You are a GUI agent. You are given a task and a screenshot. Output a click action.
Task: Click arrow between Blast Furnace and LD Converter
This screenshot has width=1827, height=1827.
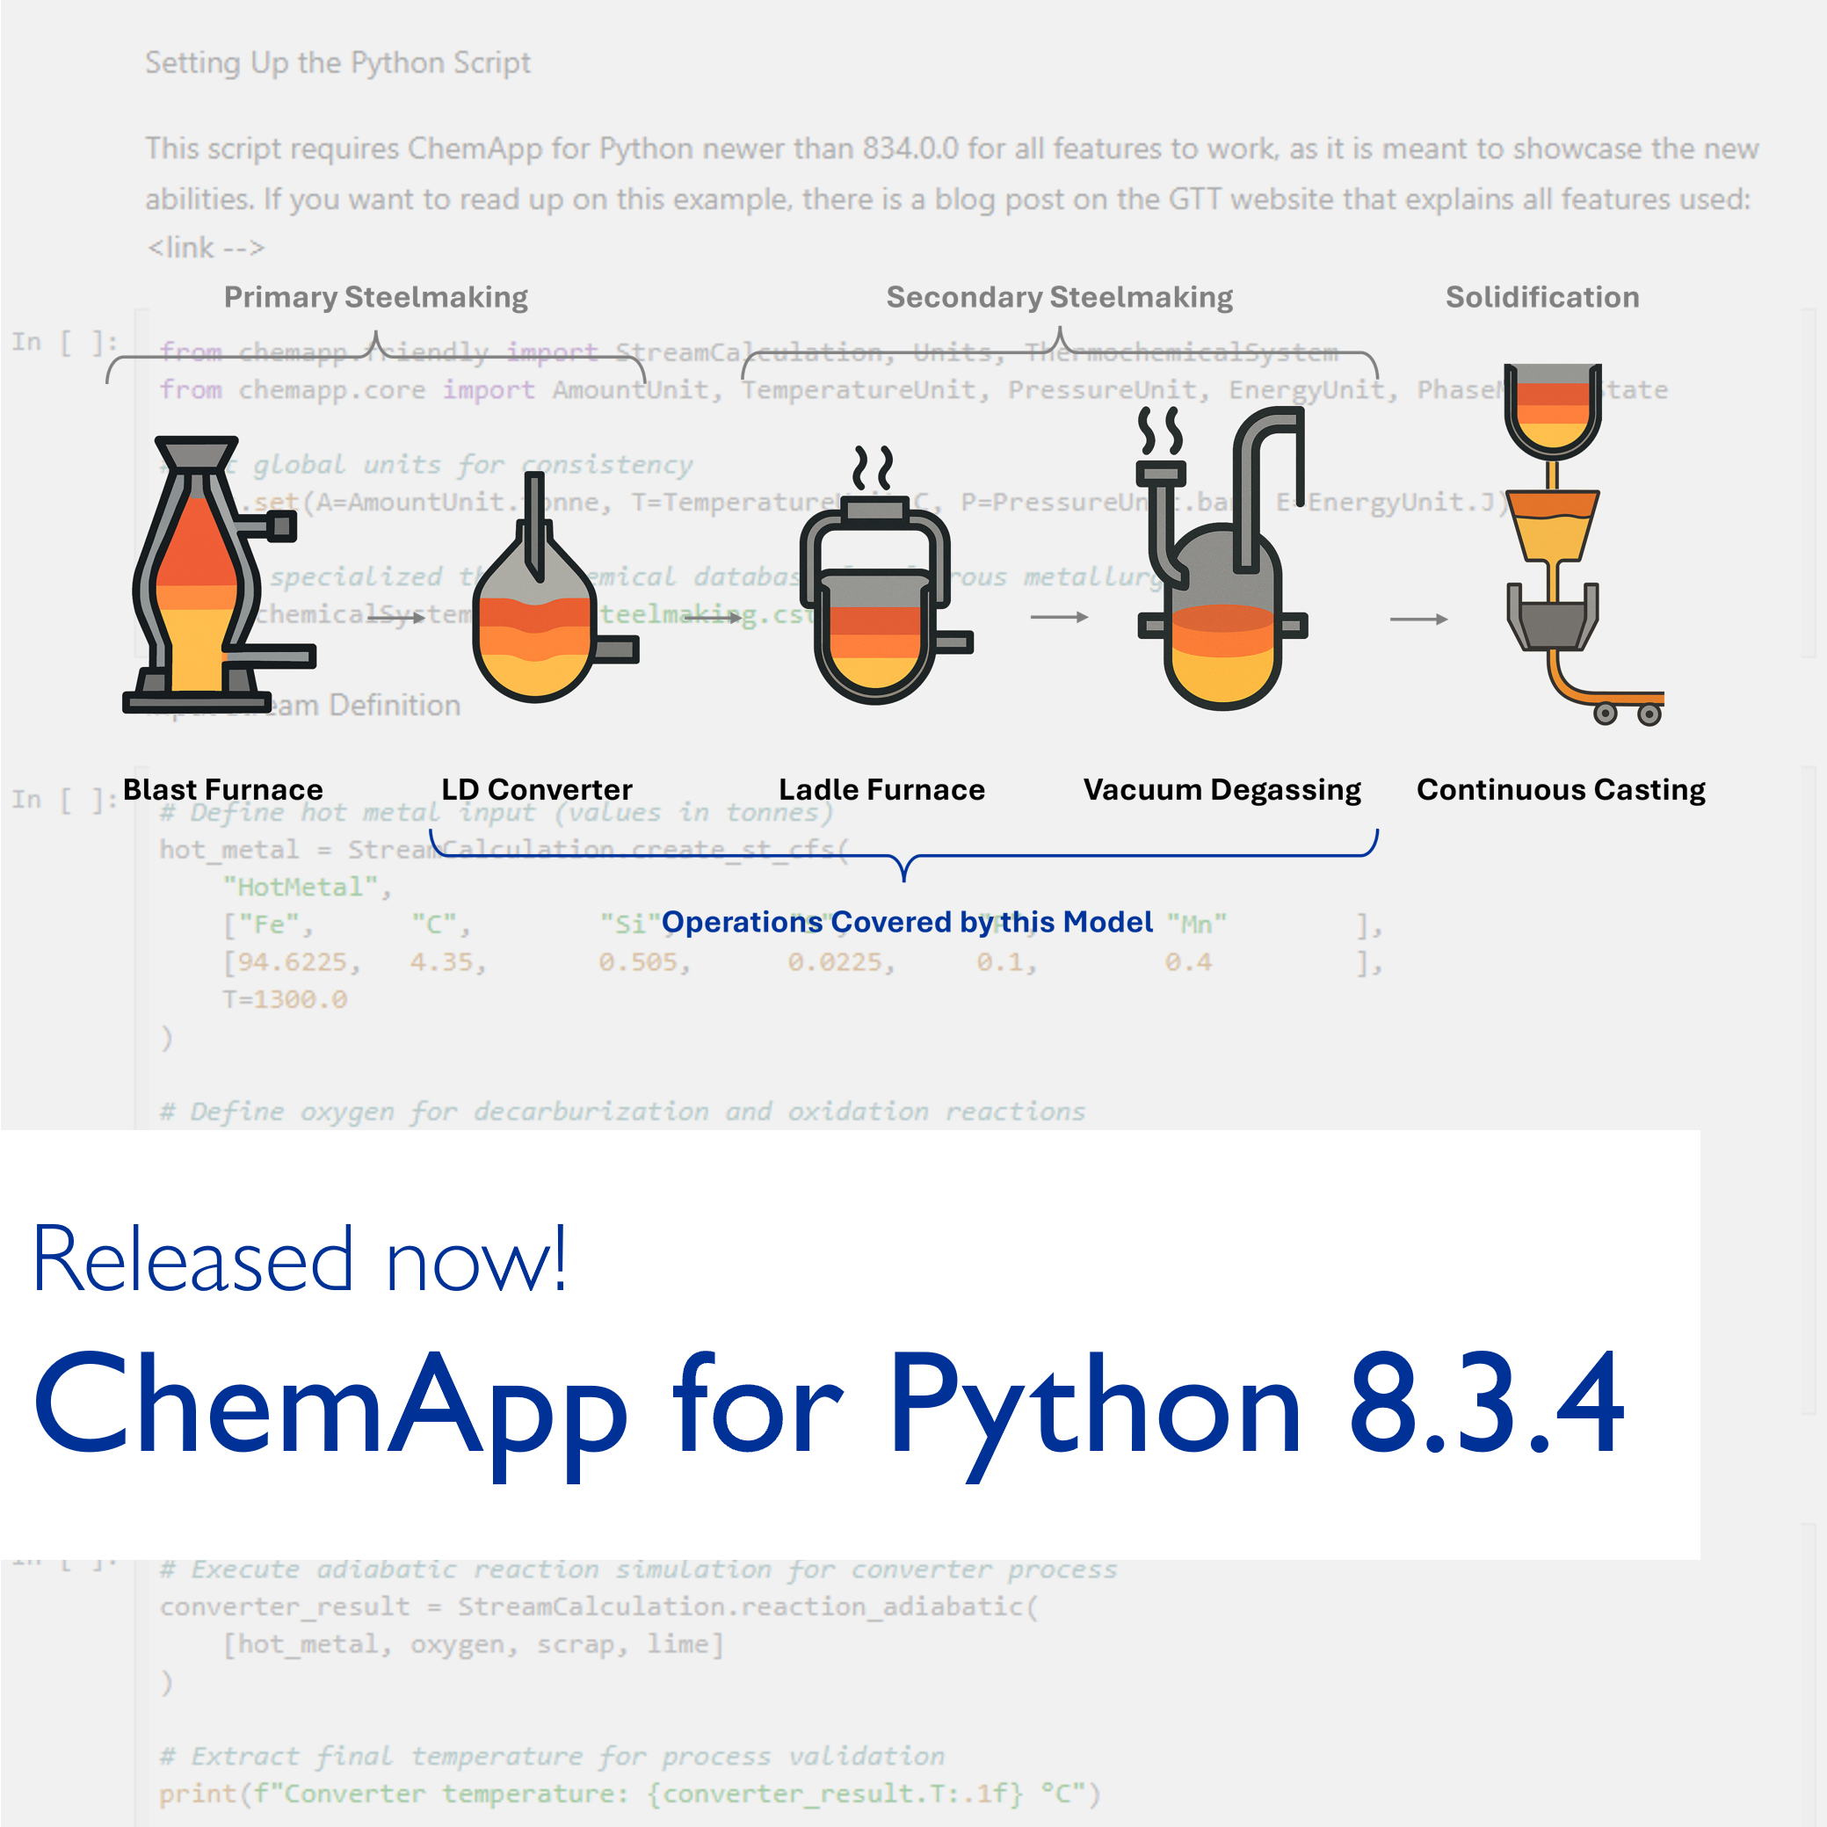[396, 618]
